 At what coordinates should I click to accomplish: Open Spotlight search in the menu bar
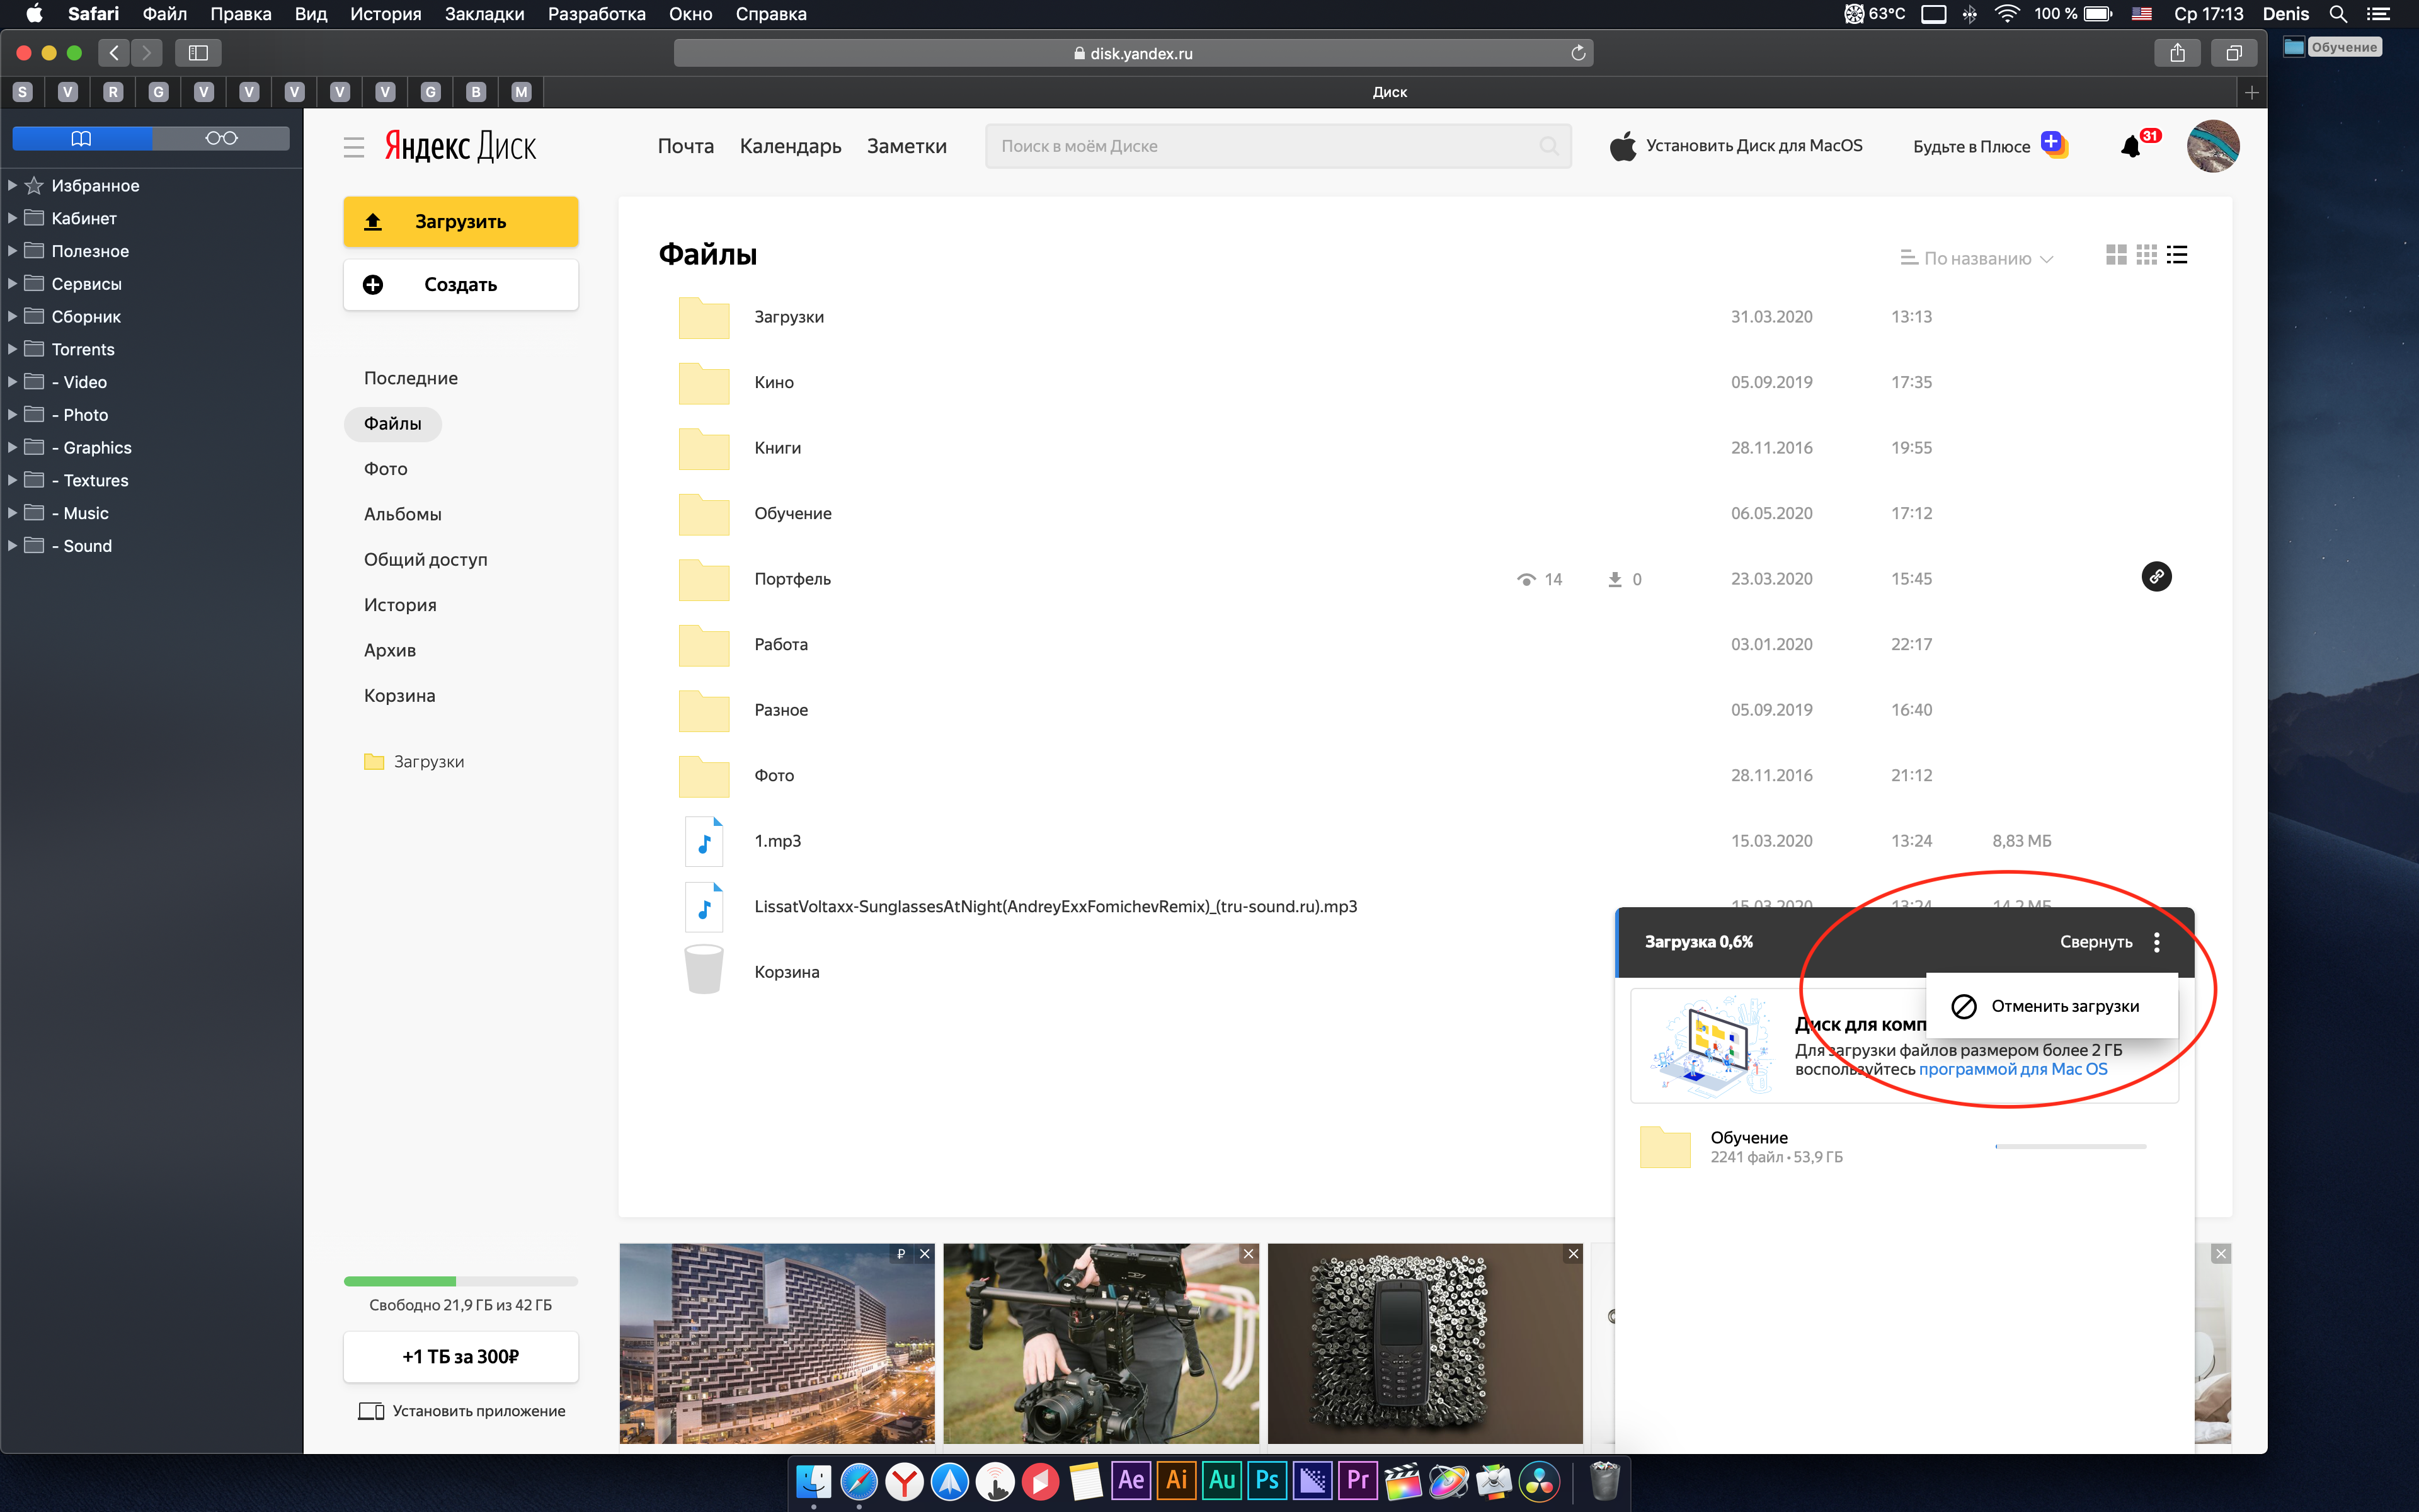(2338, 14)
